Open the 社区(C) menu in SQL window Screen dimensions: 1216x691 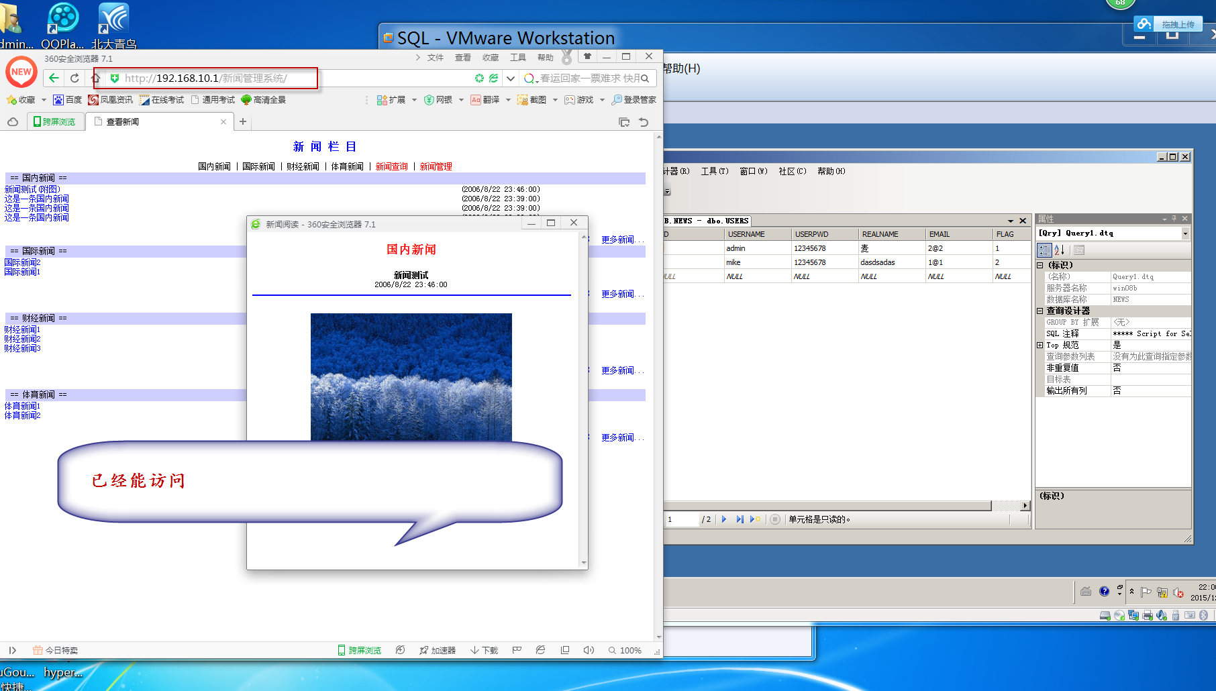[793, 171]
